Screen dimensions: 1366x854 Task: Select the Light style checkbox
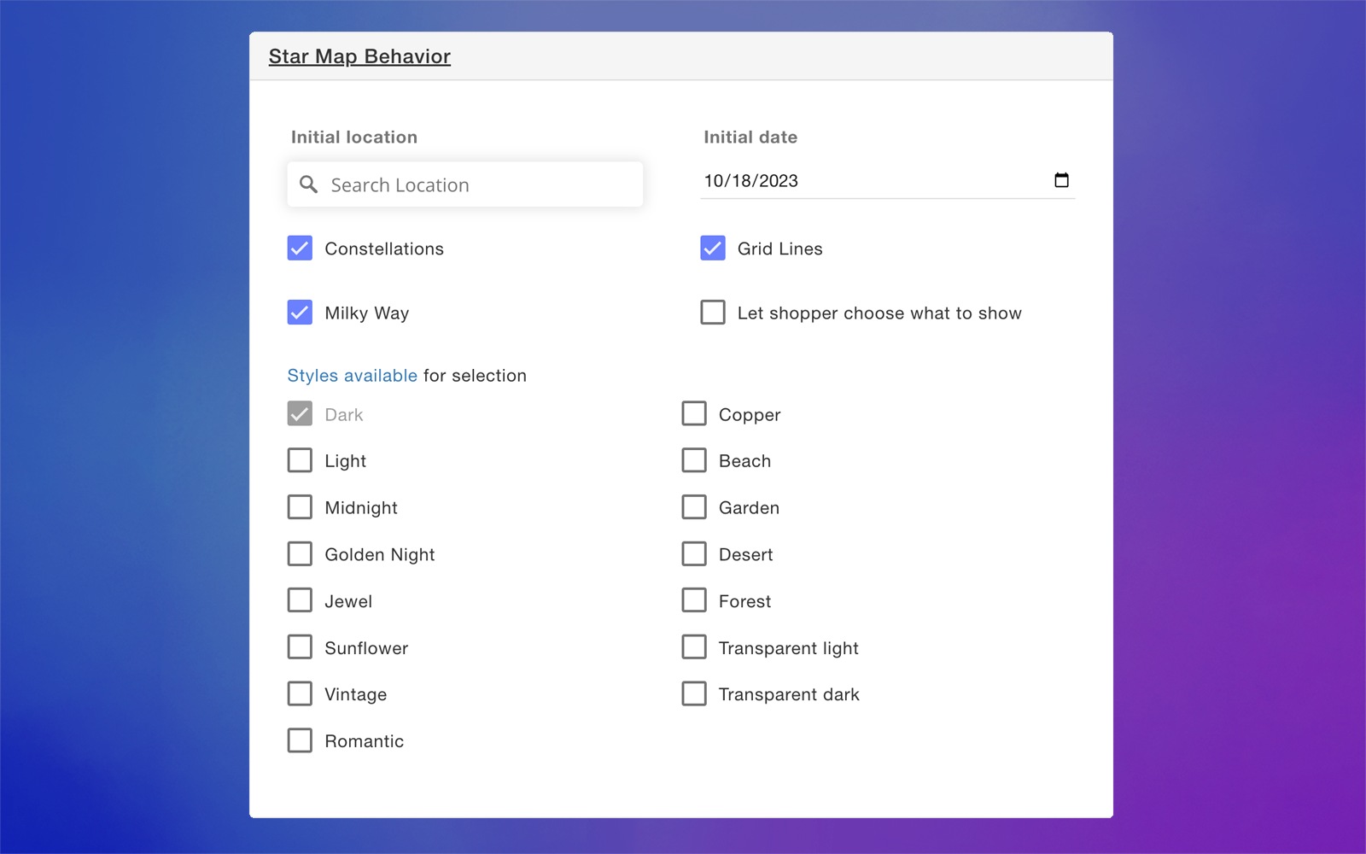click(x=300, y=460)
